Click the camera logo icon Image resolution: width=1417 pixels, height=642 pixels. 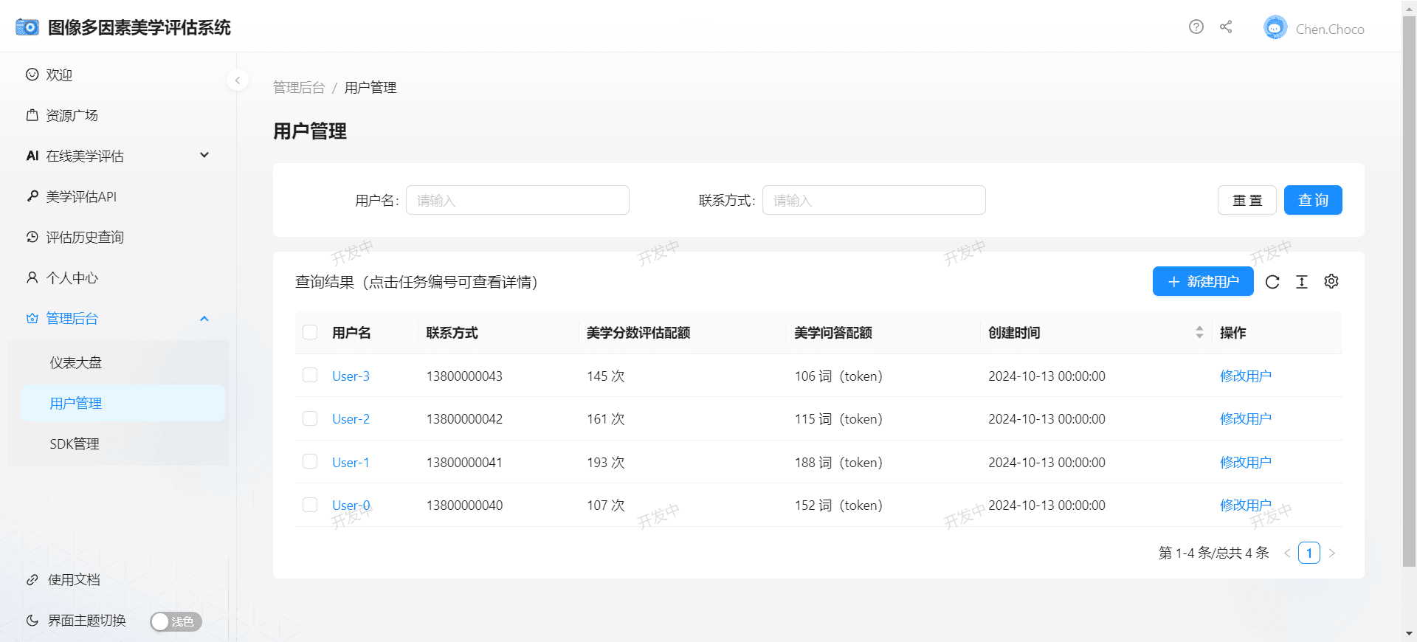click(27, 27)
